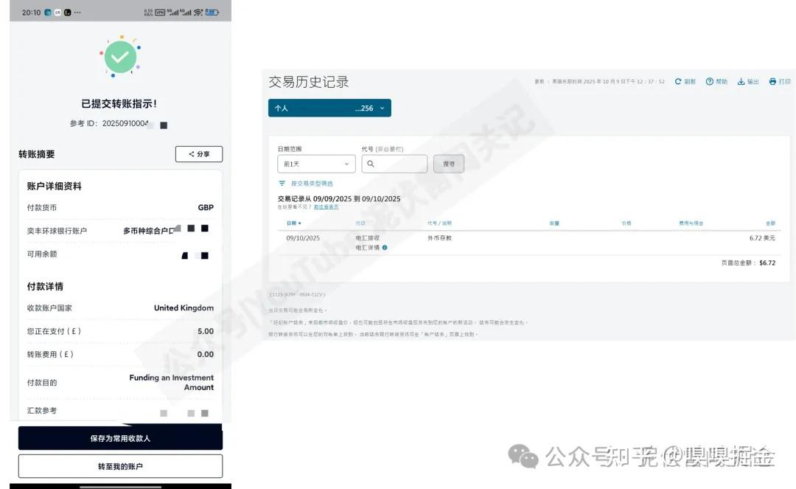796x489 pixels.
Task: Click the 金额 column header
Action: tap(771, 223)
